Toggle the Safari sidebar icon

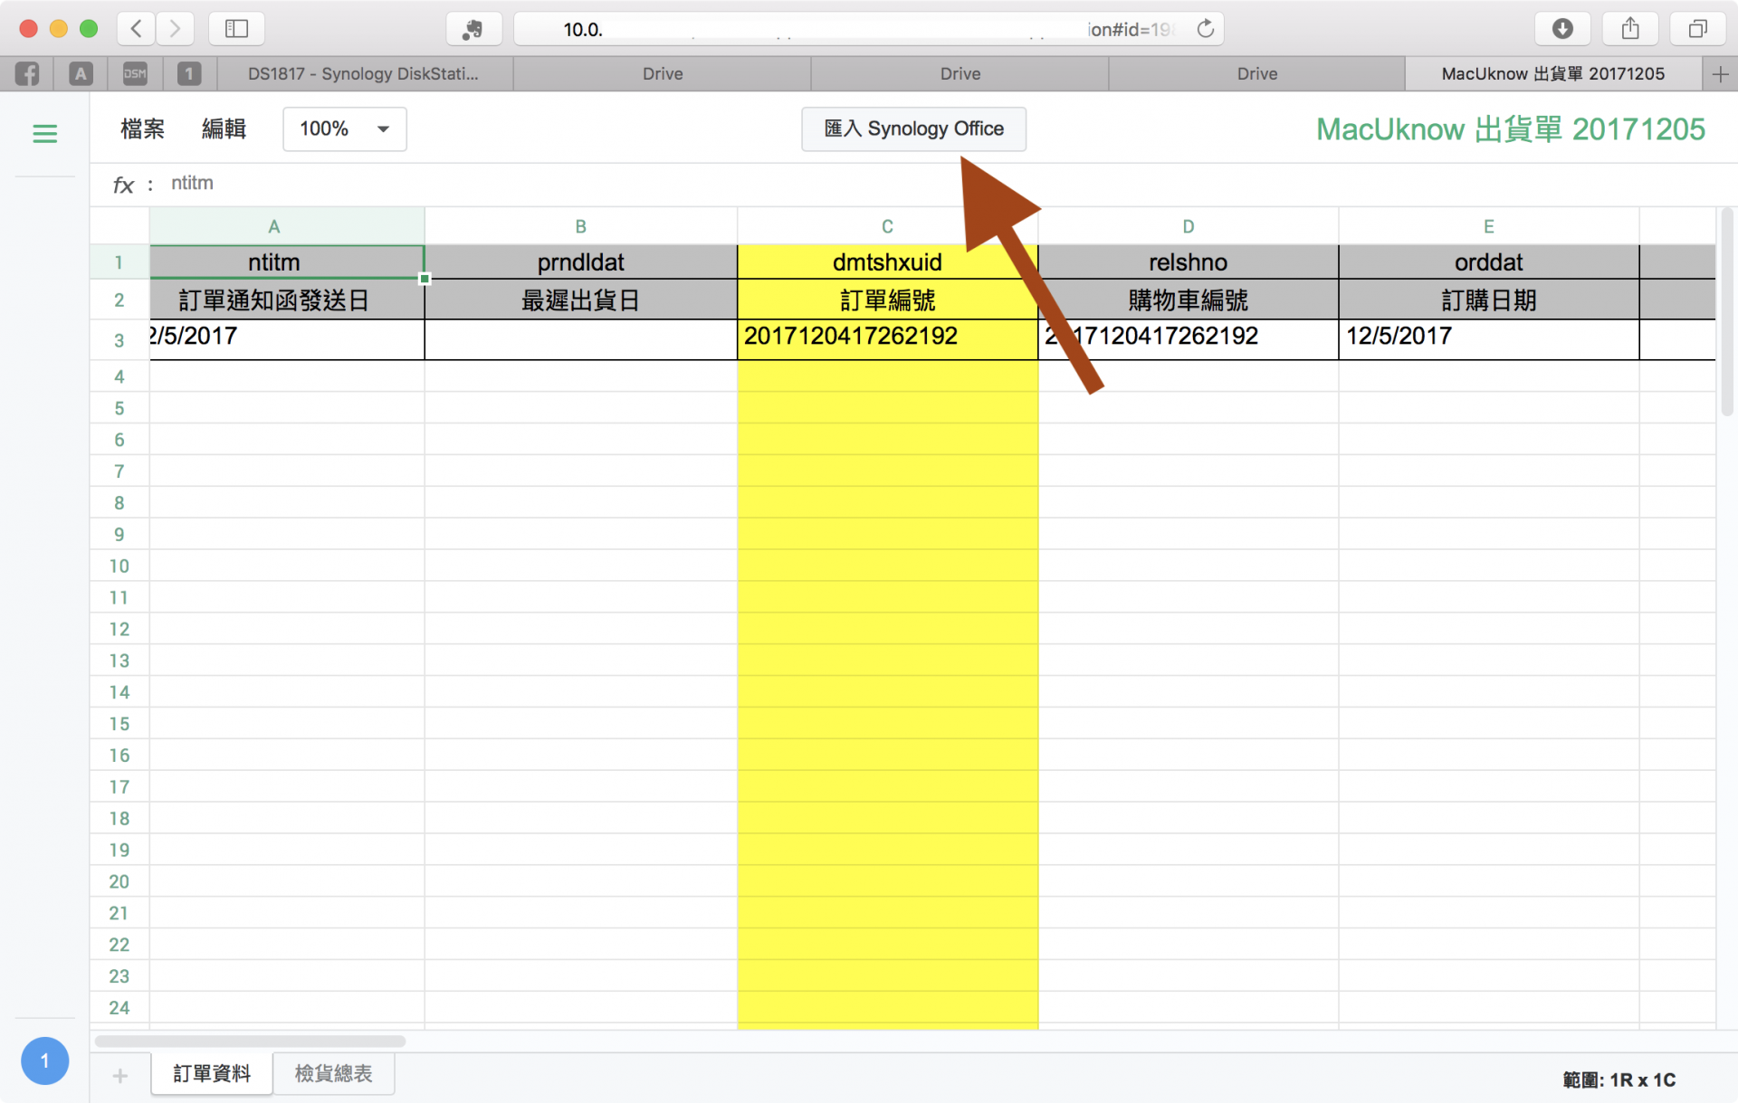[x=236, y=29]
